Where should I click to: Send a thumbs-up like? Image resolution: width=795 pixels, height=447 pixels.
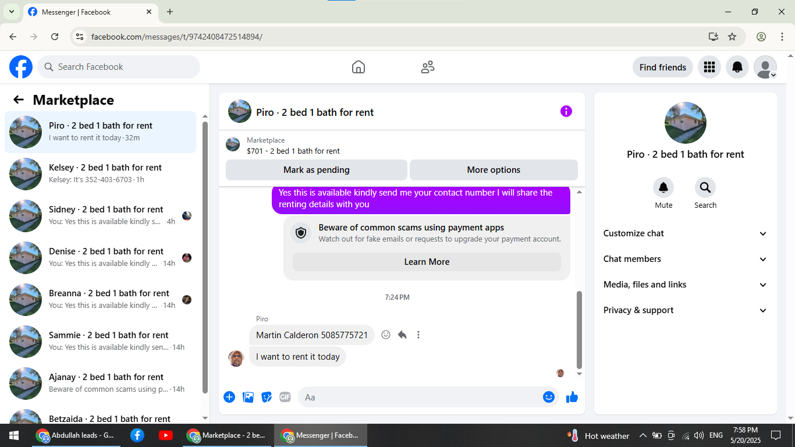[x=572, y=397]
